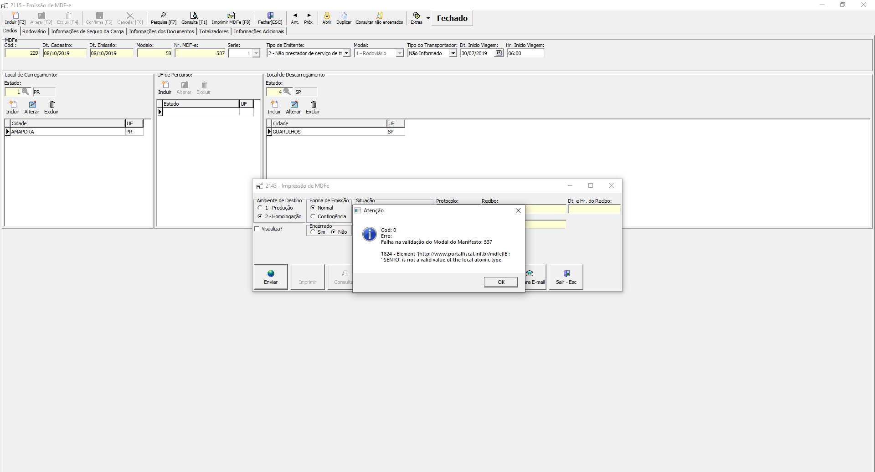Open Consulta [F1] tool
The width and height of the screenshot is (875, 472).
[194, 18]
